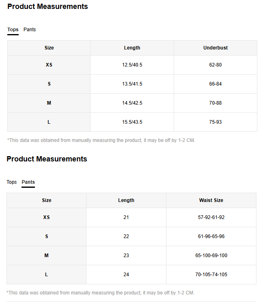Select the pants length value 21
The image size is (263, 305).
pyautogui.click(x=126, y=217)
